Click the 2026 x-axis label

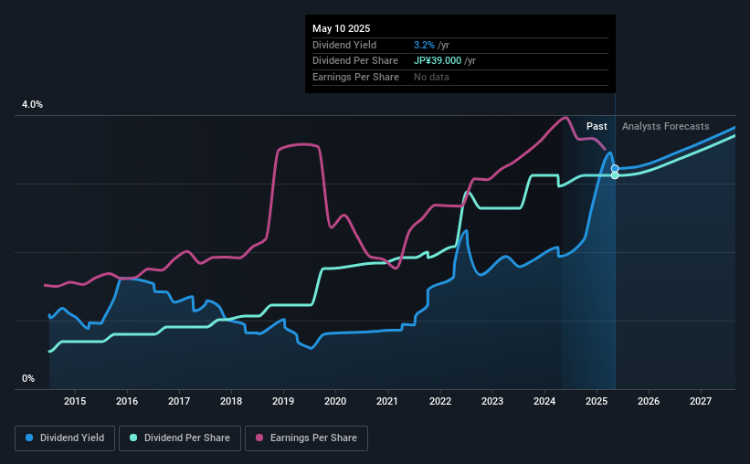650,401
